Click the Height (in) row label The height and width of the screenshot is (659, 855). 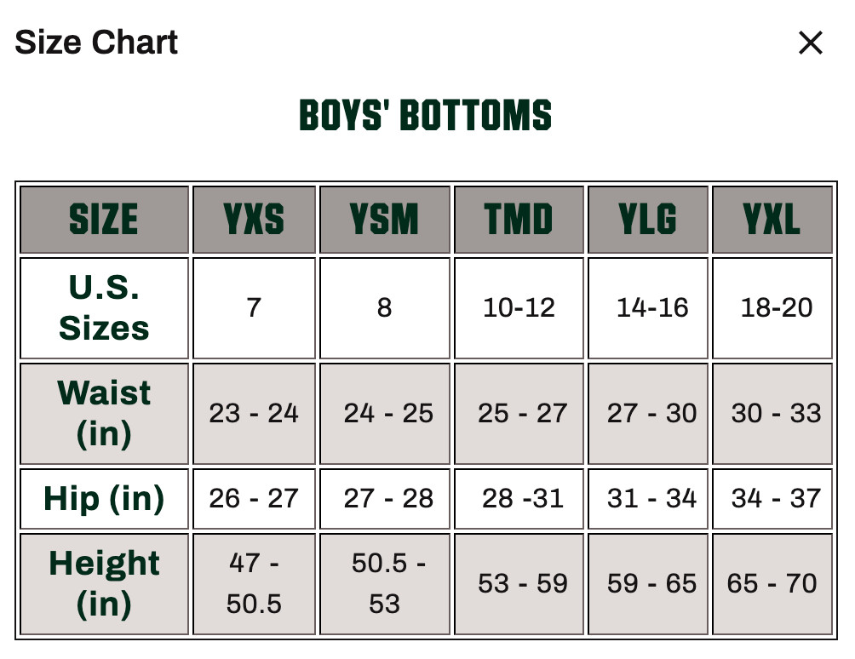coord(104,584)
